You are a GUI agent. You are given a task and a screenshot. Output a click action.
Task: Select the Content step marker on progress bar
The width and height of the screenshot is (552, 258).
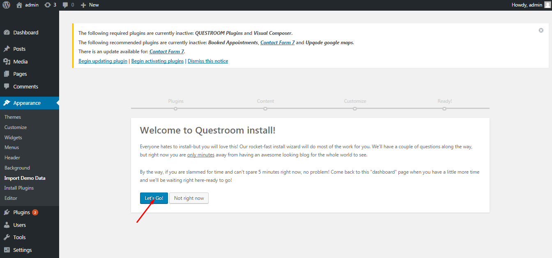click(265, 109)
